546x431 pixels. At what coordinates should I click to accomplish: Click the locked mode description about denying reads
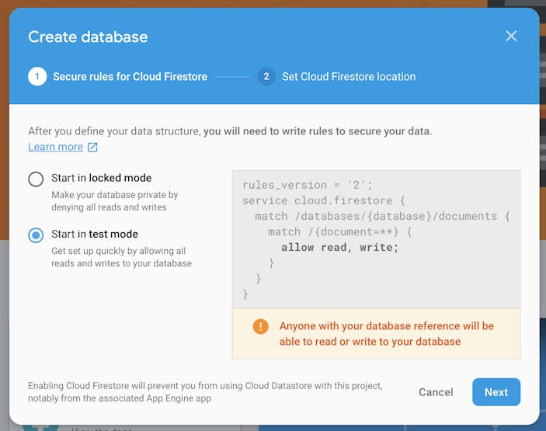[115, 201]
